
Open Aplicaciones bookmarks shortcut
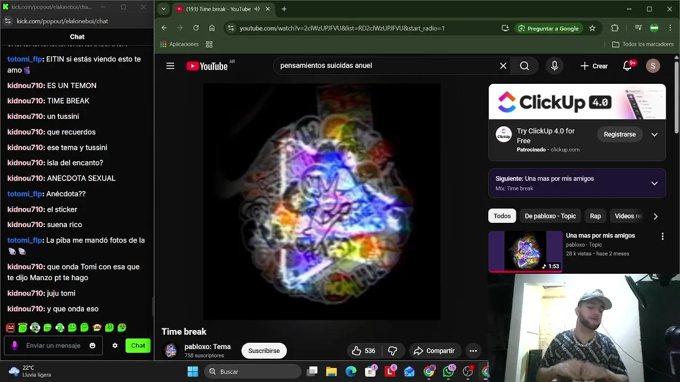pyautogui.click(x=180, y=45)
